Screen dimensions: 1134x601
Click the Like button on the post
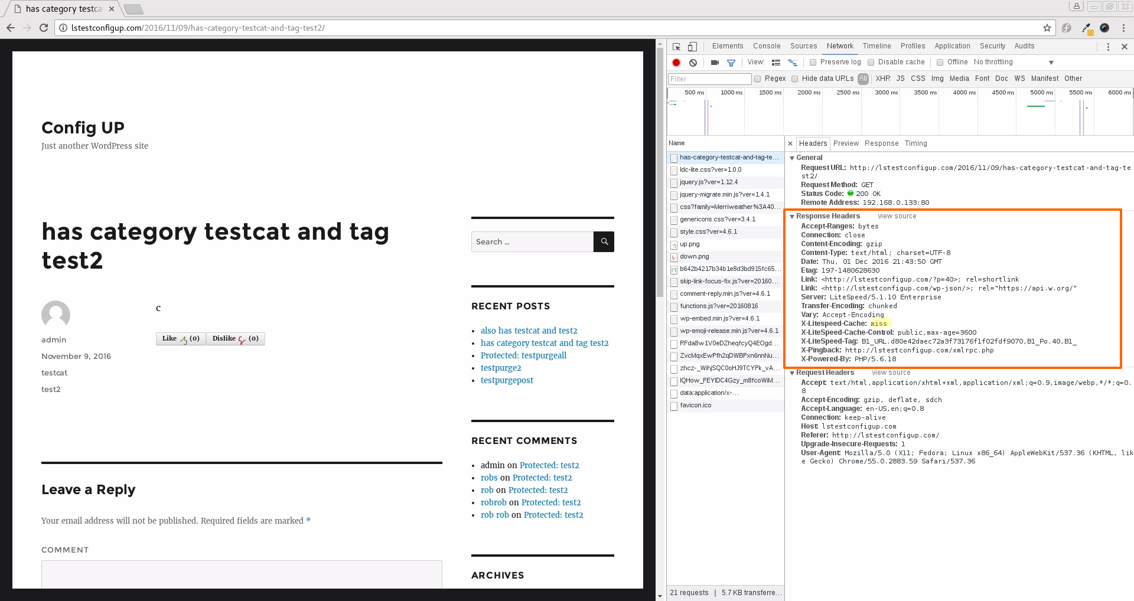pyautogui.click(x=181, y=339)
